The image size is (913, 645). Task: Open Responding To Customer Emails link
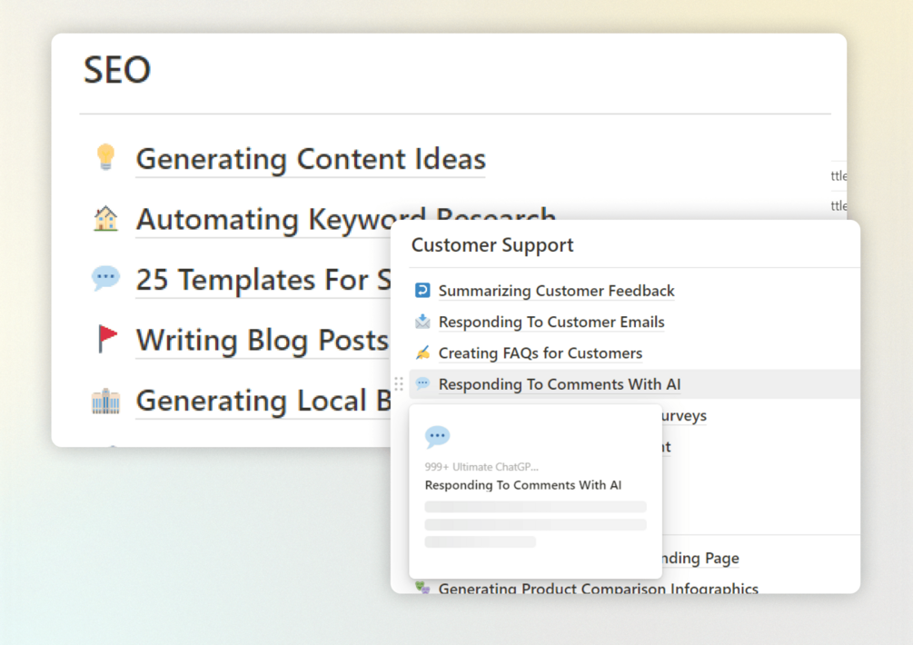[551, 322]
